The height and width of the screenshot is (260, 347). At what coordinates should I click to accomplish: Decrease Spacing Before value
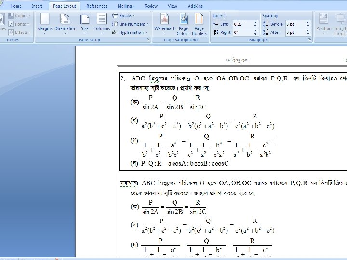(x=308, y=26)
